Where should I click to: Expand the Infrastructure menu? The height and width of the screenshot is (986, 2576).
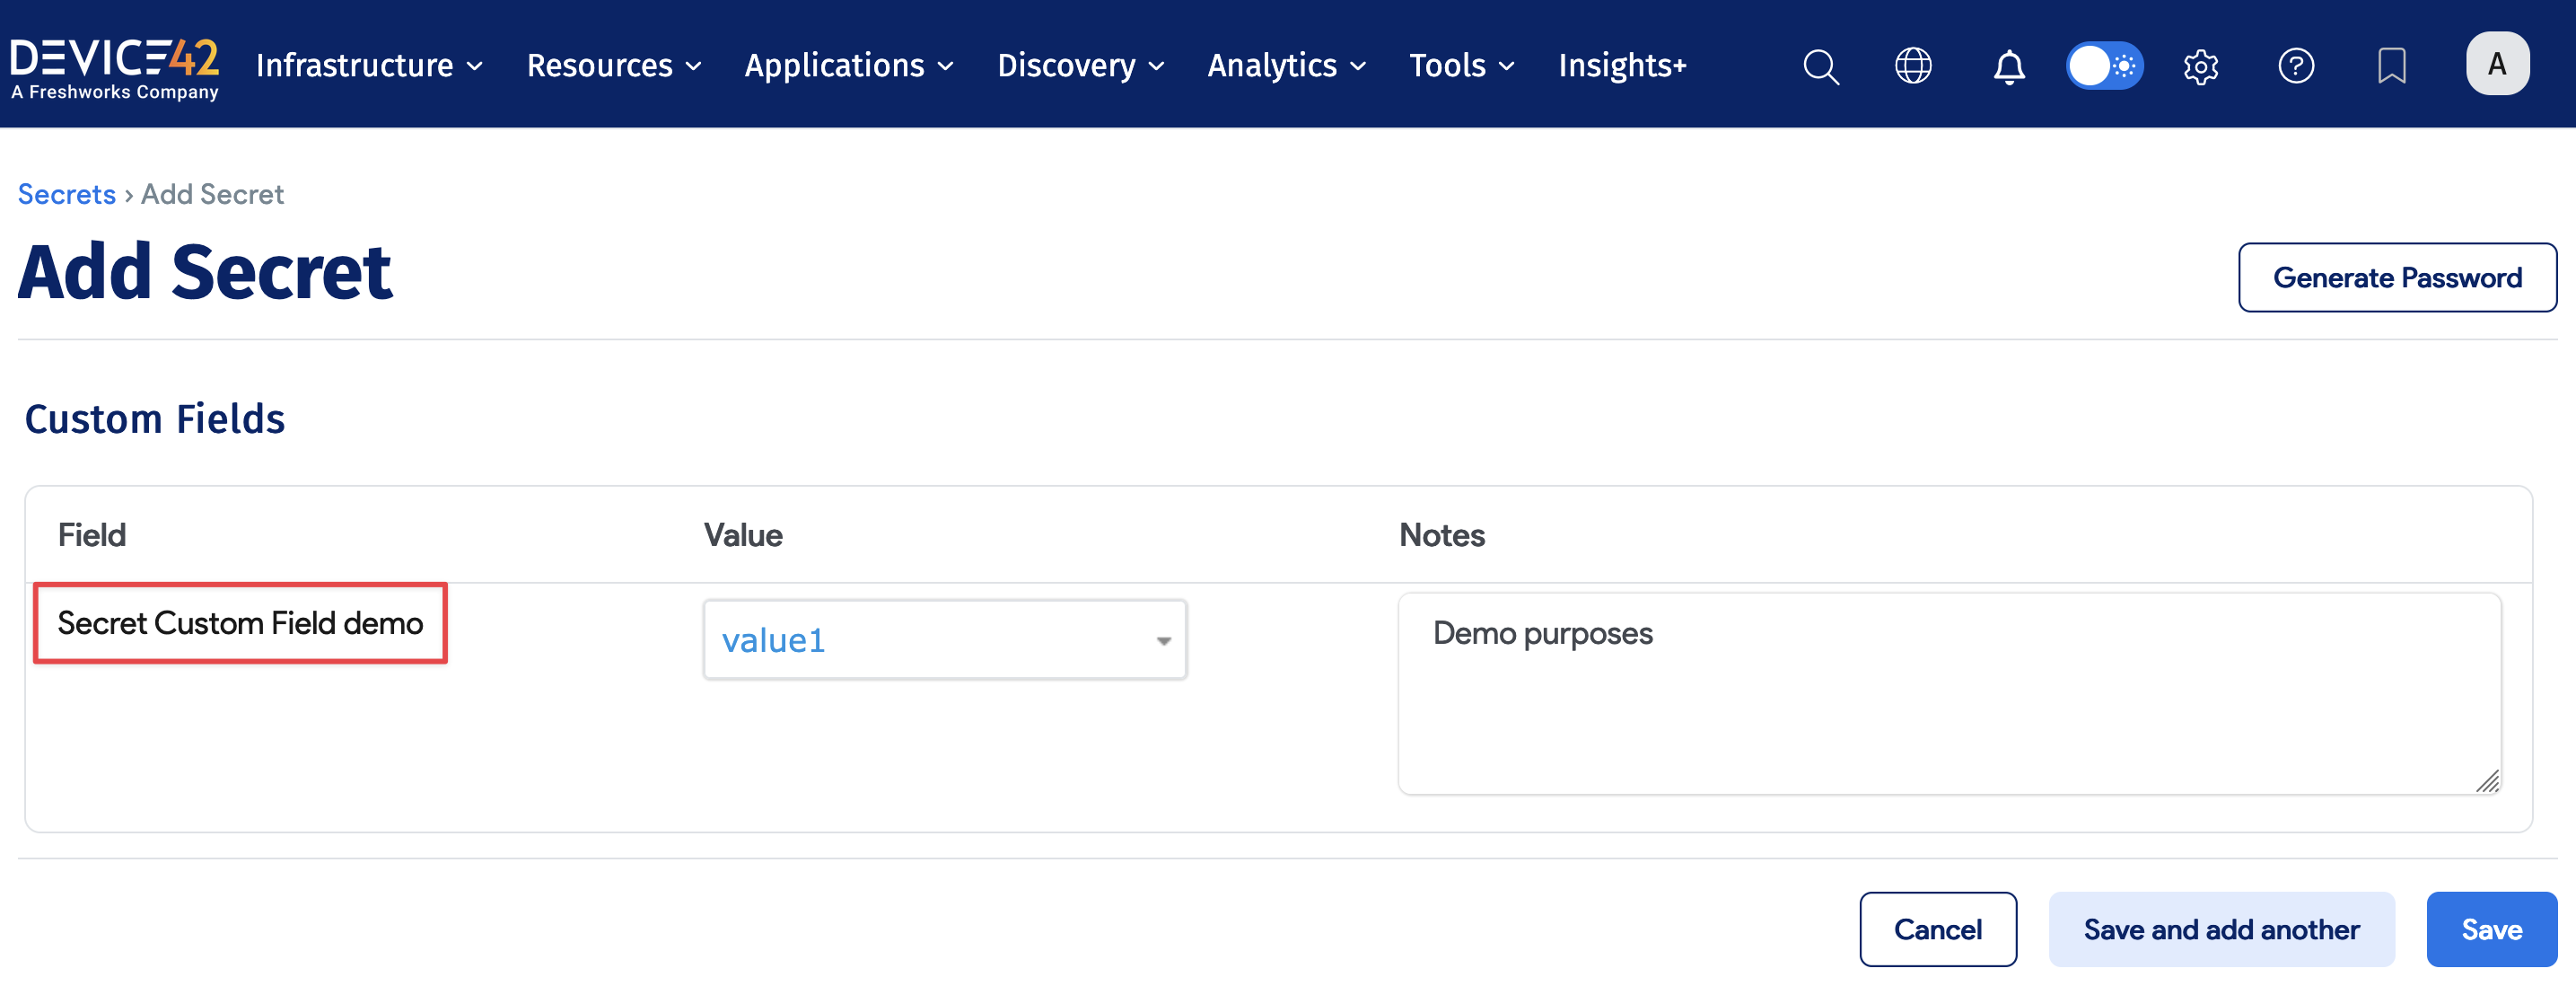(x=369, y=66)
